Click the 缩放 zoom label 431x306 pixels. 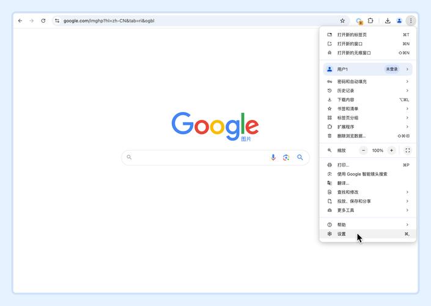341,151
